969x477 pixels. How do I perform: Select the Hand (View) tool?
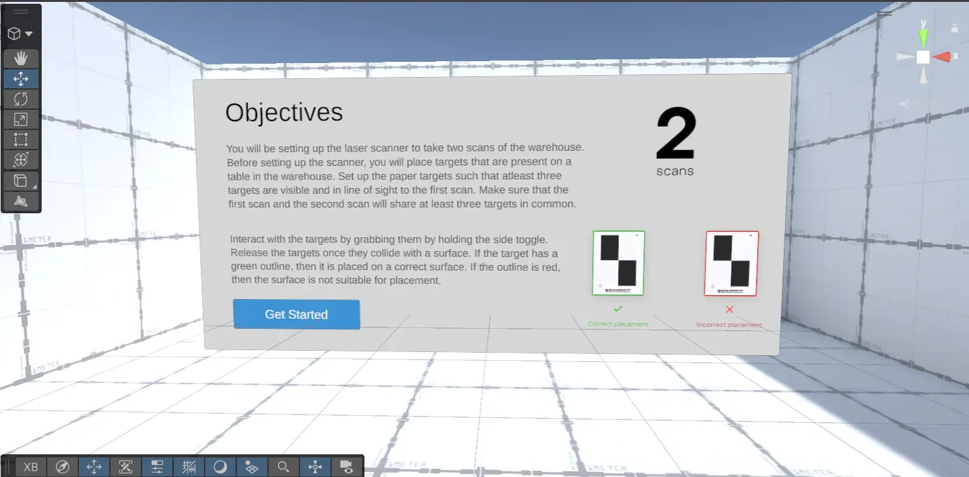coord(21,59)
